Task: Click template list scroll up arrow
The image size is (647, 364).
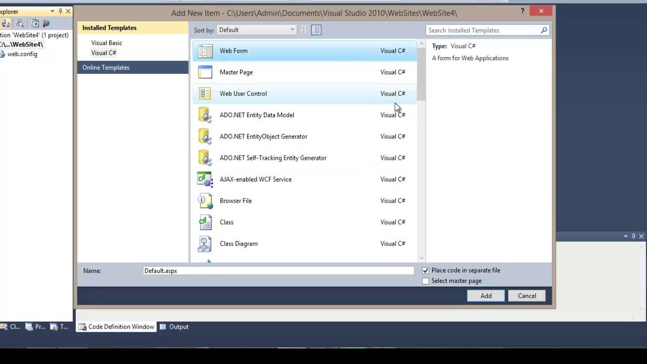Action: tap(422, 44)
